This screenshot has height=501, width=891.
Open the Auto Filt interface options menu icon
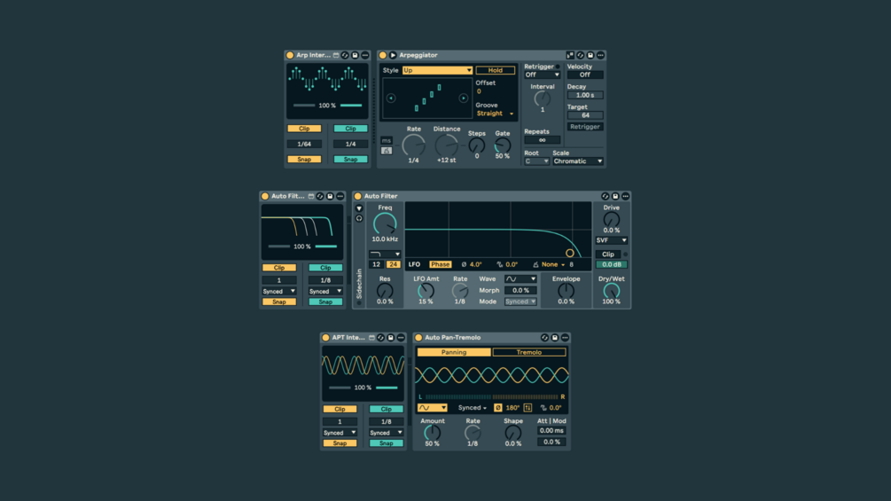click(x=340, y=196)
